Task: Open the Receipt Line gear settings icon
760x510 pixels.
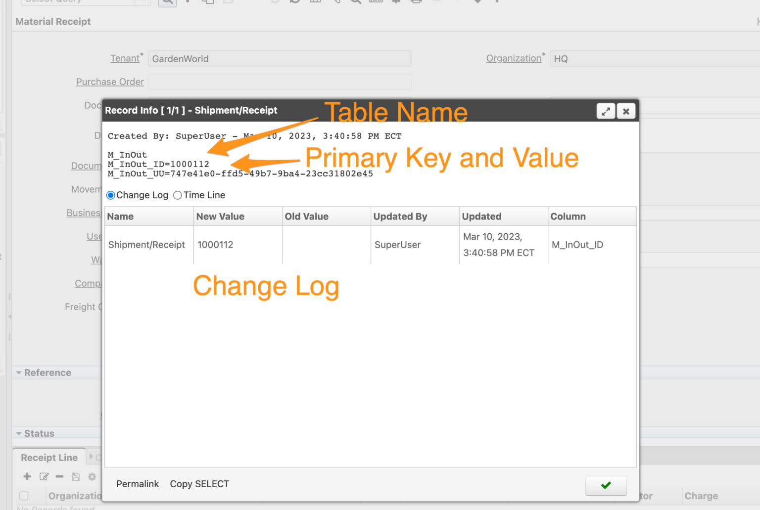Action: [92, 476]
